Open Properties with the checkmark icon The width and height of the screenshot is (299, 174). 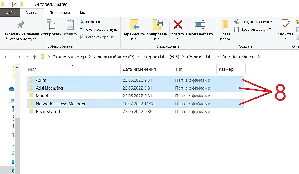pyautogui.click(x=286, y=25)
